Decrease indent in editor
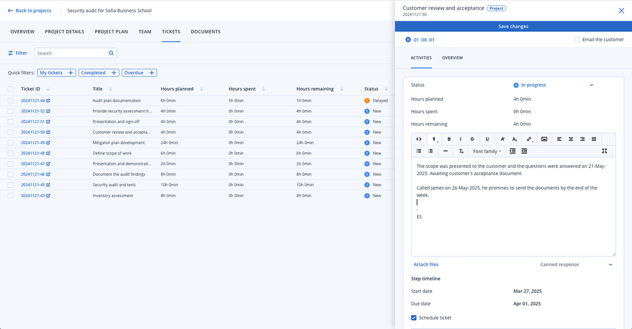The height and width of the screenshot is (329, 632). click(x=524, y=151)
